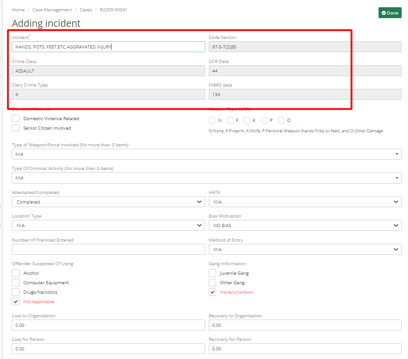Toggle the Alcohol checkbox under Offender Suspected Of Using

point(15,273)
